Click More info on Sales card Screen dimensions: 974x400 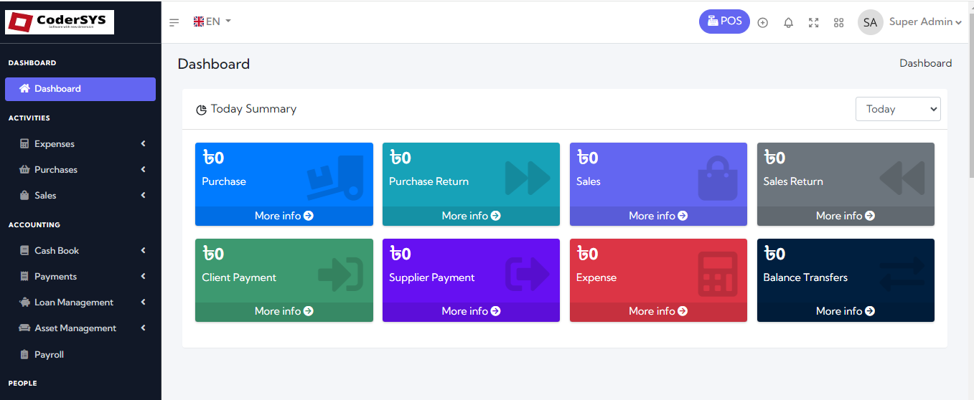click(x=657, y=216)
